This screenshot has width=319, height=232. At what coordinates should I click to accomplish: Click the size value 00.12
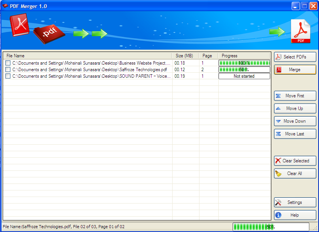(179, 70)
